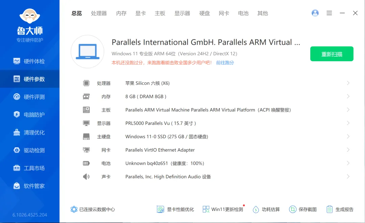Open 功耗估算 power estimation
Screen dimensions: 365x223
pos(266,209)
